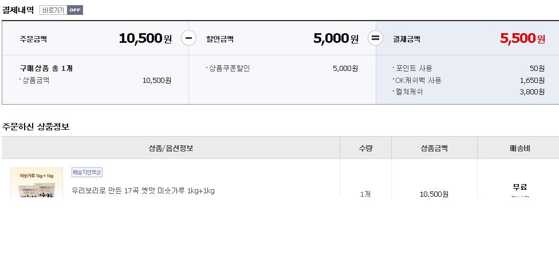The image size is (559, 263).
Task: Toggle the 바로가기 OFF switch
Action: (x=61, y=10)
